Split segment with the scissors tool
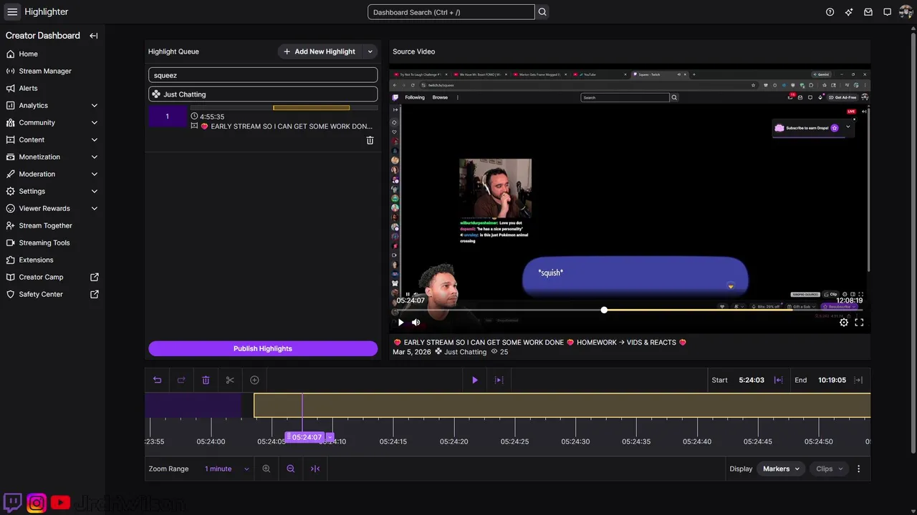Viewport: 917px width, 515px height. 230,380
